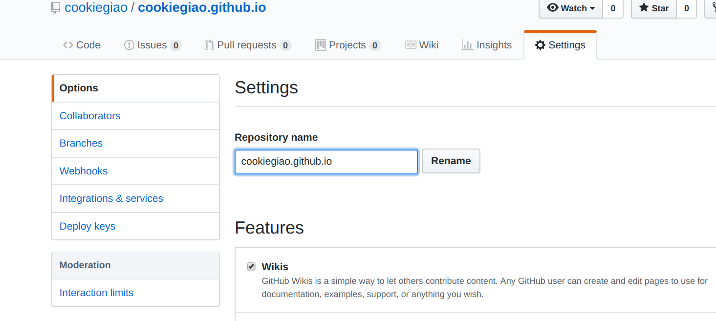Viewport: 716px width, 321px height.
Task: Click the Settings page heading
Action: 266,87
